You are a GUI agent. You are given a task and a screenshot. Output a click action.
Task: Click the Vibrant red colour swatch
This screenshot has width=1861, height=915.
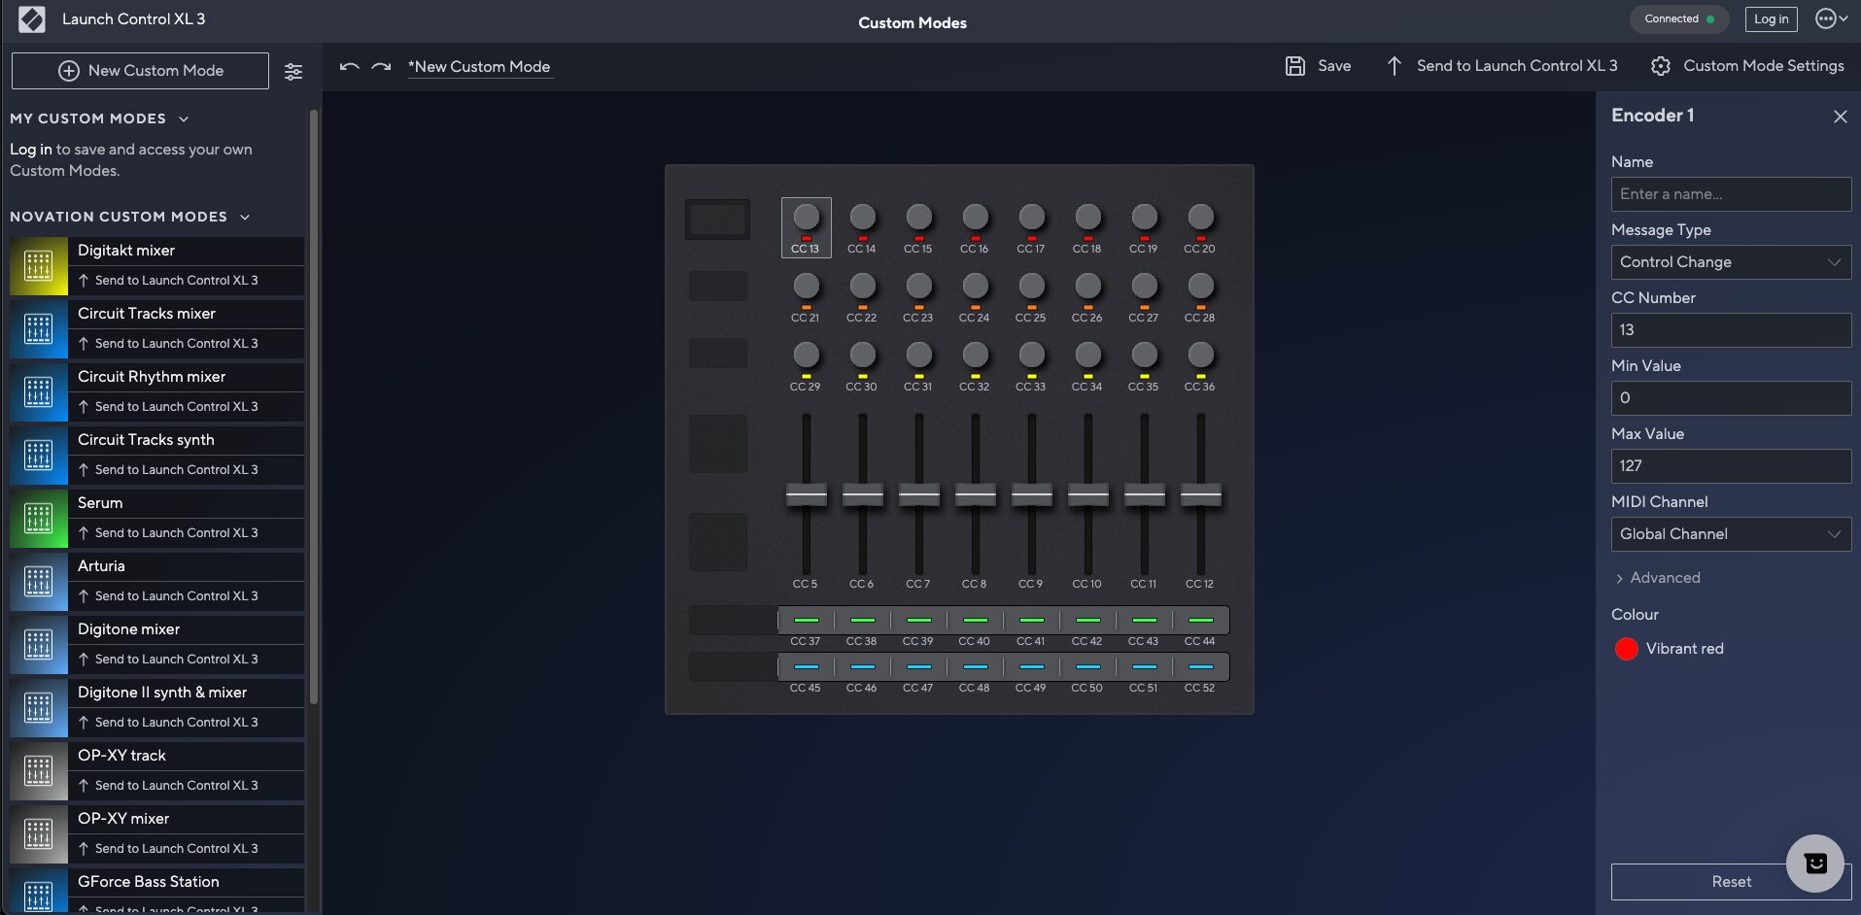[1626, 649]
